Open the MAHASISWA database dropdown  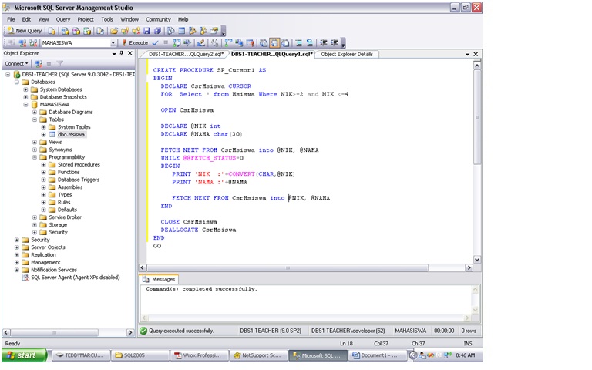point(113,43)
